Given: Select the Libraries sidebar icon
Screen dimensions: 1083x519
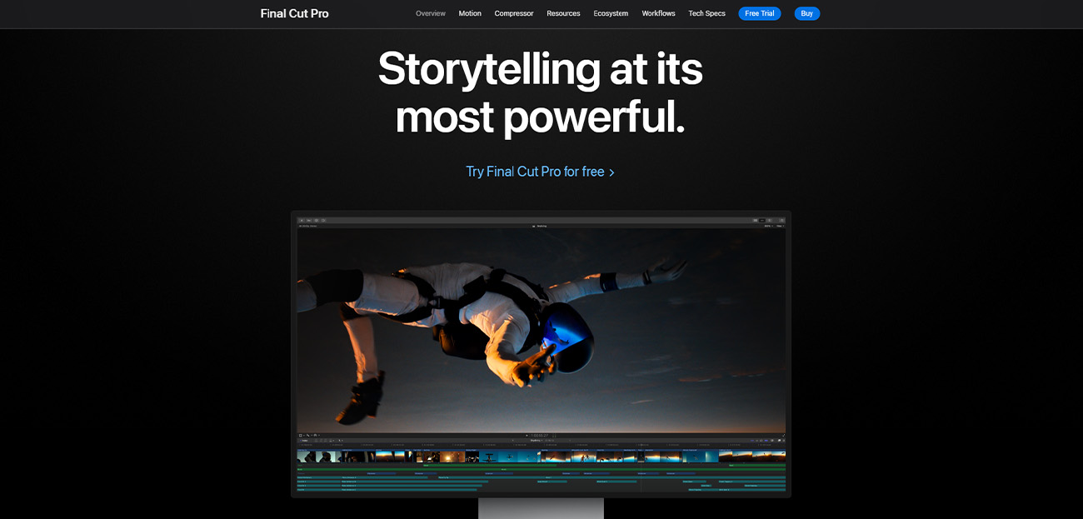Looking at the screenshot, I should (x=301, y=222).
